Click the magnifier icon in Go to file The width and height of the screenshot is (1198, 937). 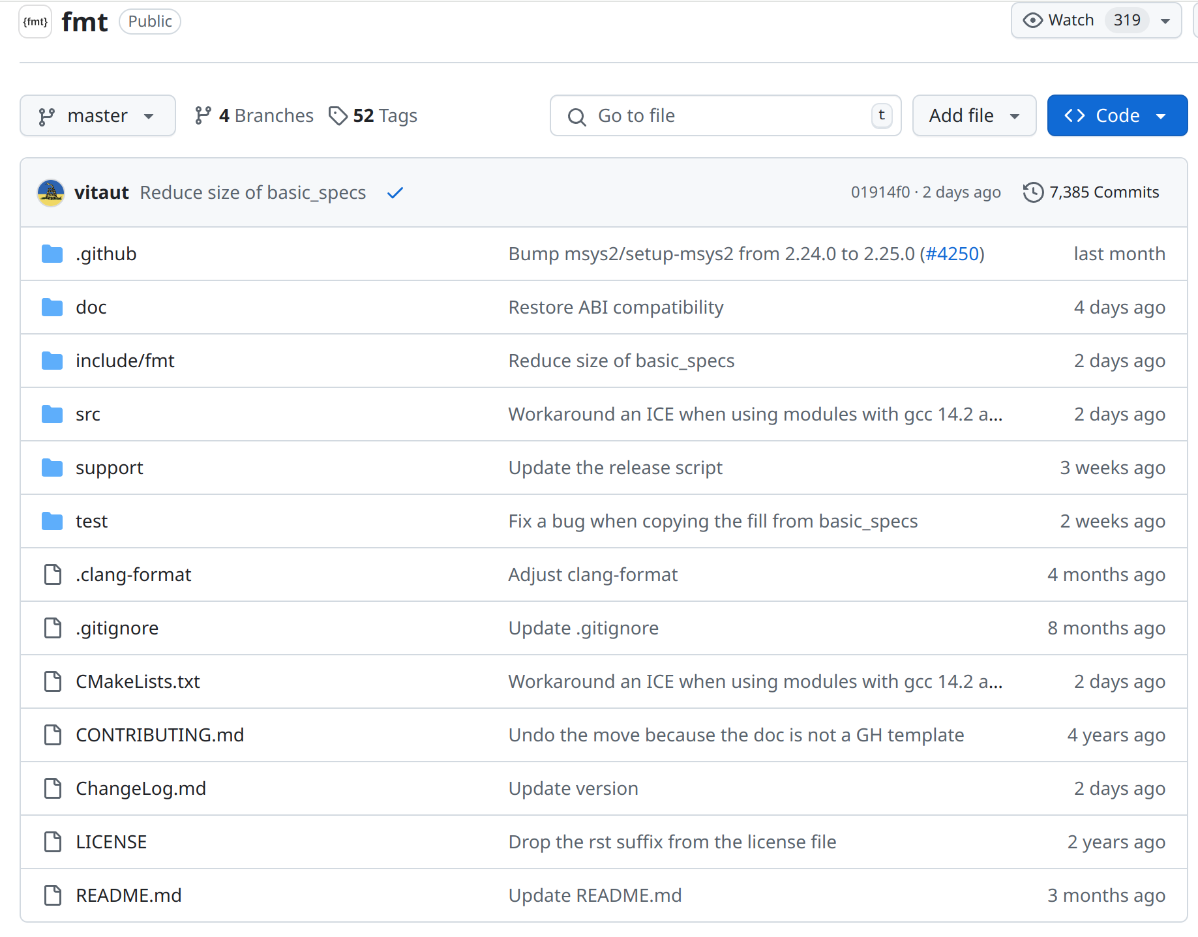tap(577, 117)
